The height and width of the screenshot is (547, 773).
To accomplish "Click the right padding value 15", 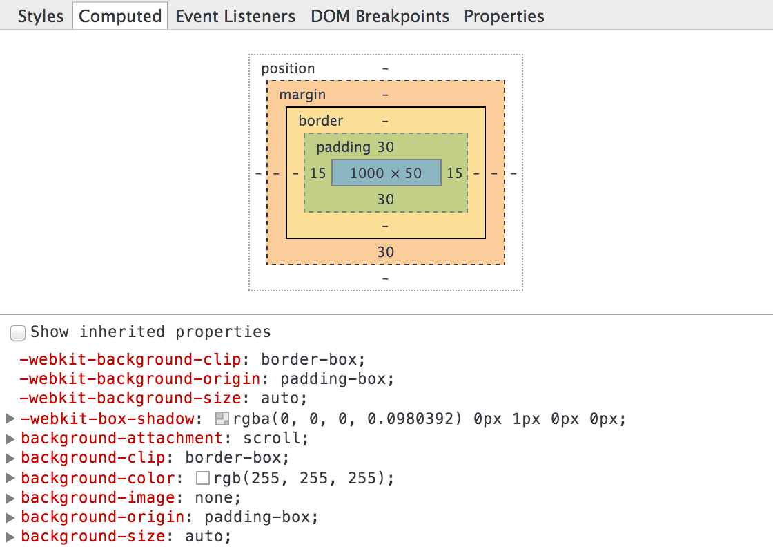I will pos(454,173).
